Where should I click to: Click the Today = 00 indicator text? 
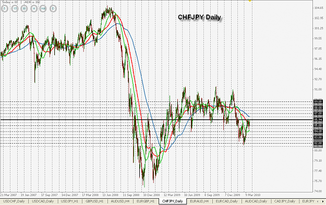pos(10,2)
